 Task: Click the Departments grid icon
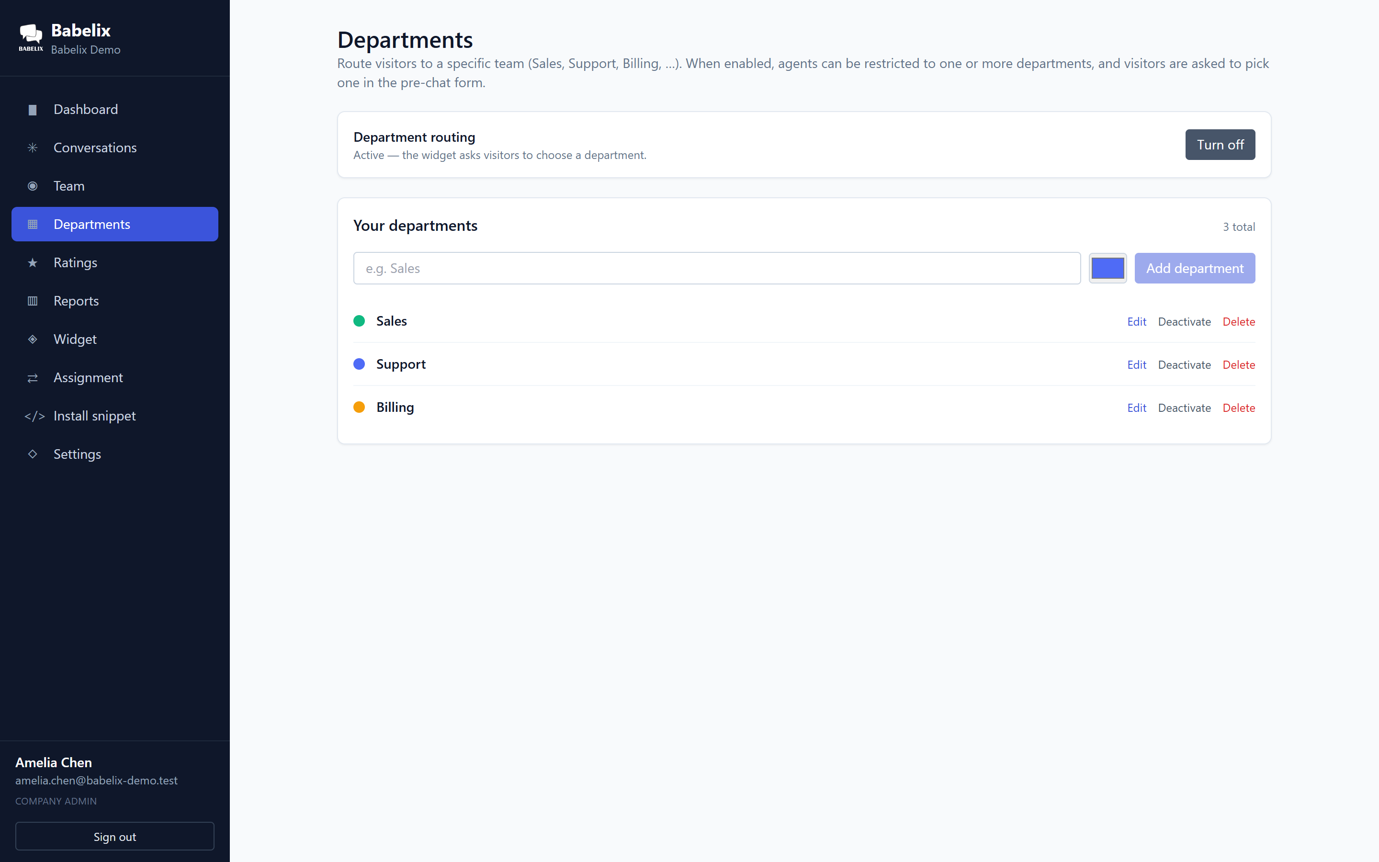[x=33, y=224]
